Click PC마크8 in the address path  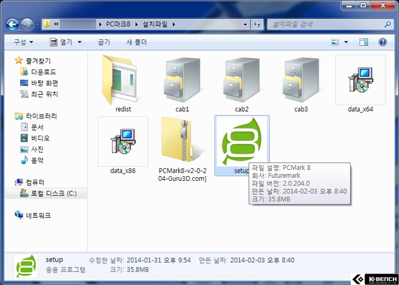pyautogui.click(x=118, y=24)
